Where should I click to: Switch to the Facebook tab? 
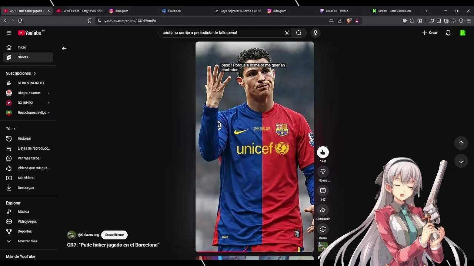point(185,11)
